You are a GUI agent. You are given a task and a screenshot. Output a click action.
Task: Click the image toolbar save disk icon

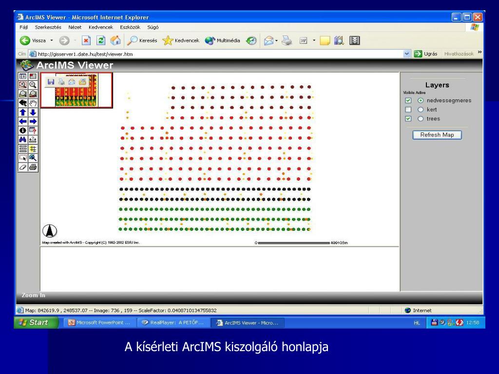51,82
